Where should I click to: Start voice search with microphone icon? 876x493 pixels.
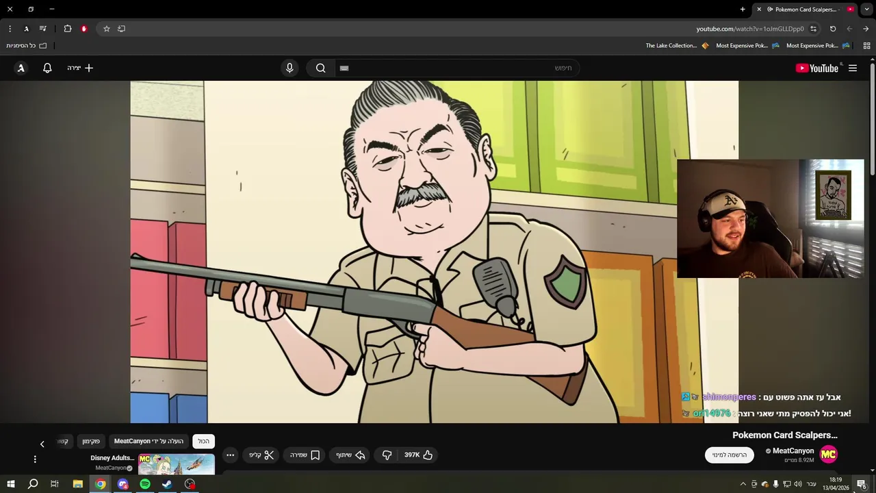pyautogui.click(x=289, y=68)
